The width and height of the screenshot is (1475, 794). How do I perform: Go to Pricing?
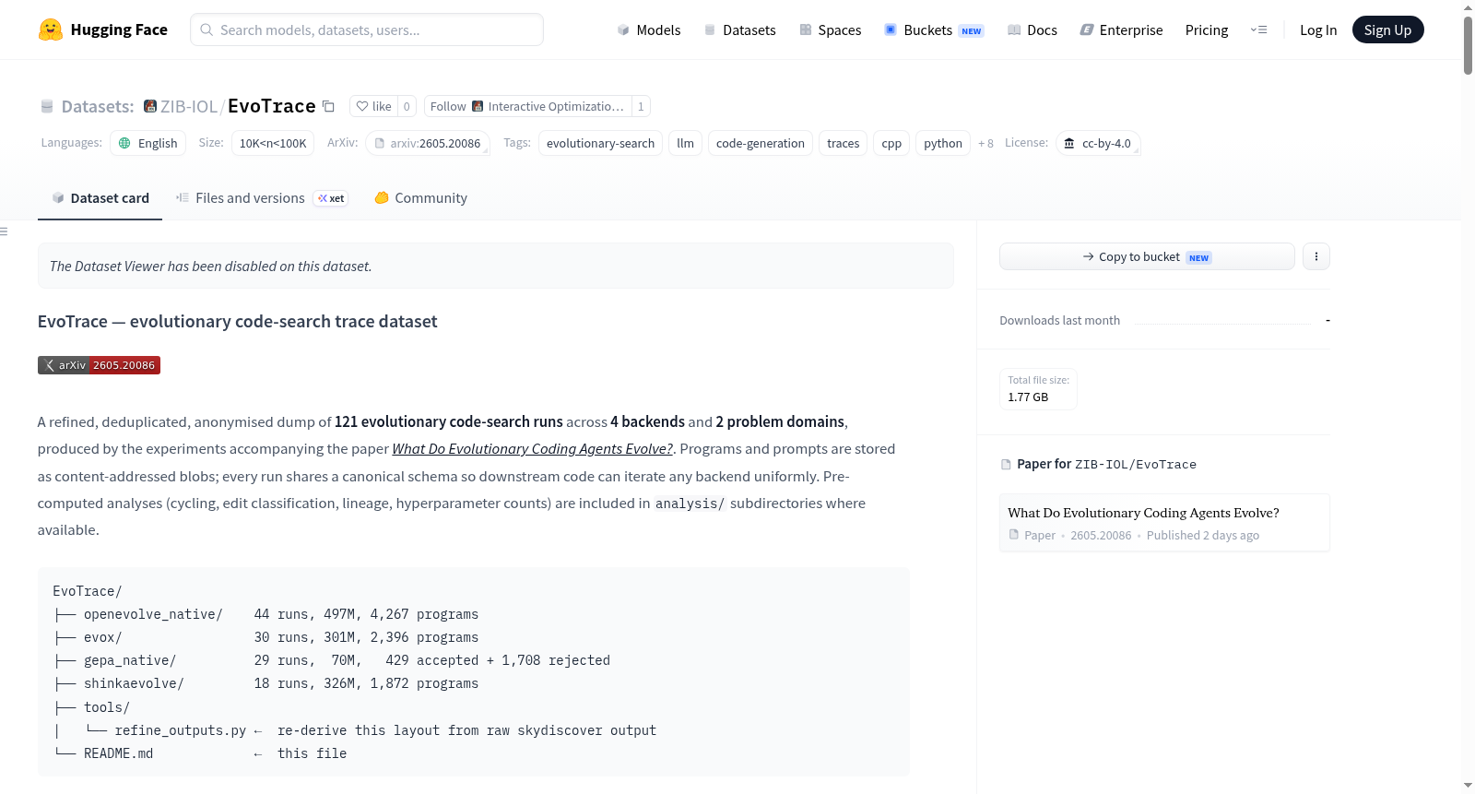click(1207, 30)
